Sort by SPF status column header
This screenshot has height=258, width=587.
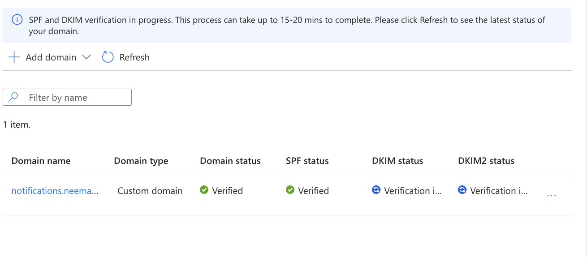coord(307,161)
